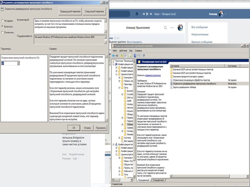Open Важные сообщения in VK sidebar

[202, 42]
